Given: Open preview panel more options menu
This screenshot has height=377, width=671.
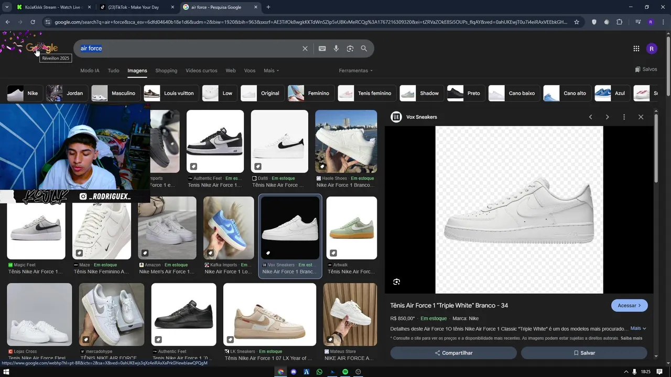Looking at the screenshot, I should pyautogui.click(x=624, y=117).
